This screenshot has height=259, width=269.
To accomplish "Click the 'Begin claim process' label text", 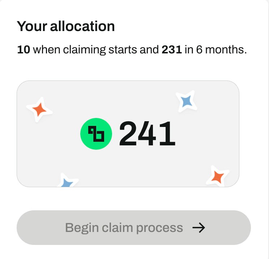I will (124, 228).
